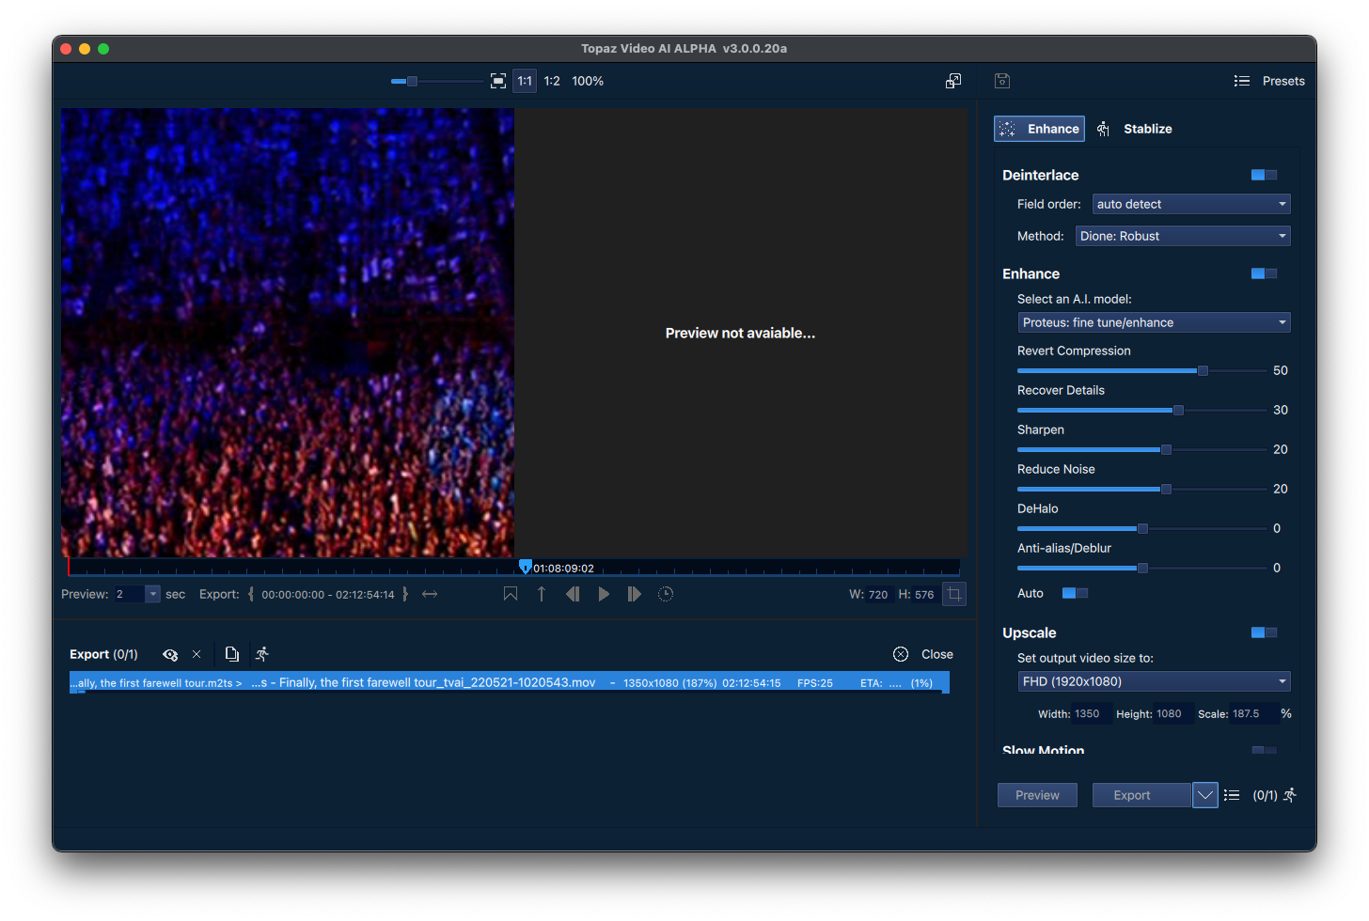Click the crop icon next to H: 576
This screenshot has width=1369, height=921.
tap(953, 593)
